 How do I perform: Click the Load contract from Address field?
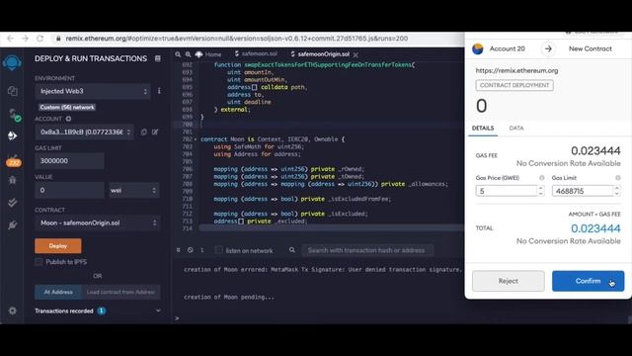(x=120, y=292)
